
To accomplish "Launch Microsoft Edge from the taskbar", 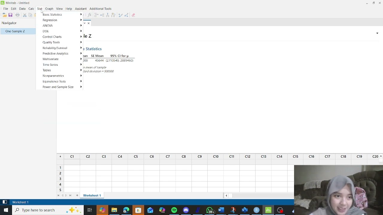I will click(x=126, y=210).
